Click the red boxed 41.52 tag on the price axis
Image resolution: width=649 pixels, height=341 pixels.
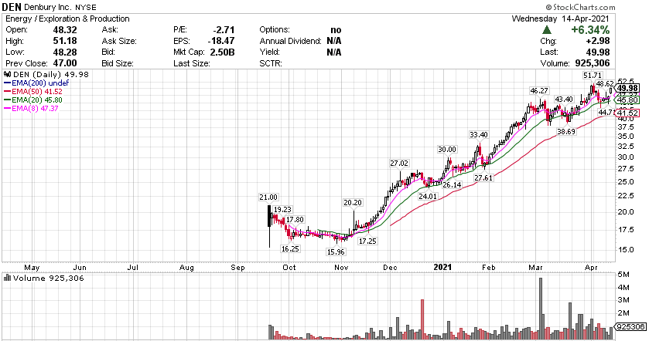pyautogui.click(x=628, y=113)
